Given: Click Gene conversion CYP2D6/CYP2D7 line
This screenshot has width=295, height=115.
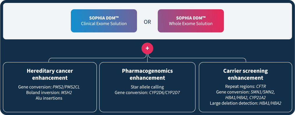Looking at the screenshot, I should 147,92.
